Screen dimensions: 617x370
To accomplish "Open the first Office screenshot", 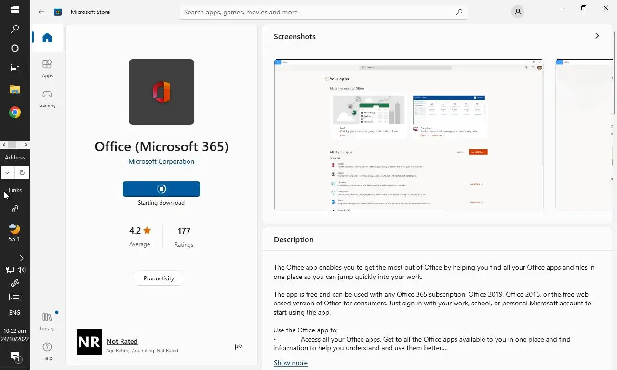I will coord(409,135).
